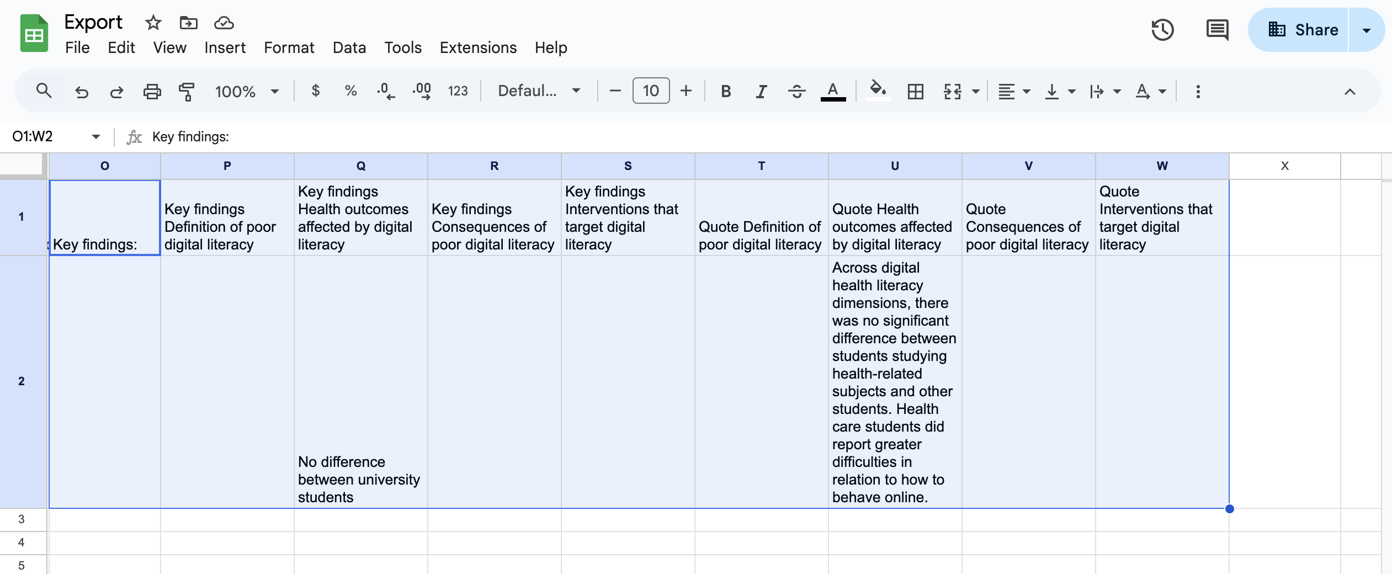Viewport: 1392px width, 574px height.
Task: Open the fill color picker
Action: click(878, 90)
